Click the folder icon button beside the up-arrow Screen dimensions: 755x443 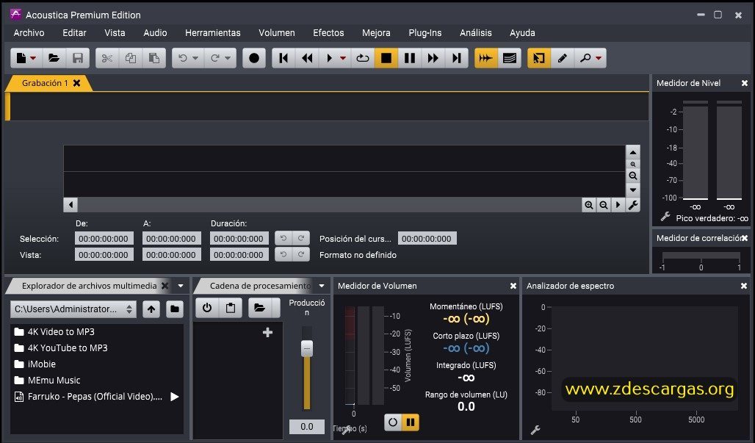pyautogui.click(x=174, y=309)
